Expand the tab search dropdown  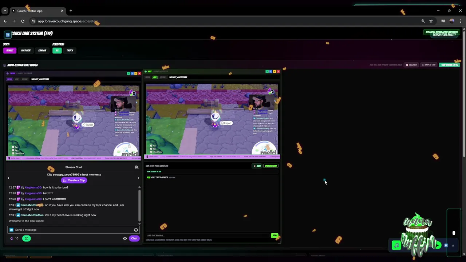tap(5, 11)
